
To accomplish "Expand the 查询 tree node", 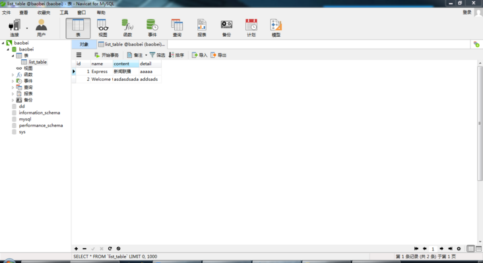I will pyautogui.click(x=13, y=87).
